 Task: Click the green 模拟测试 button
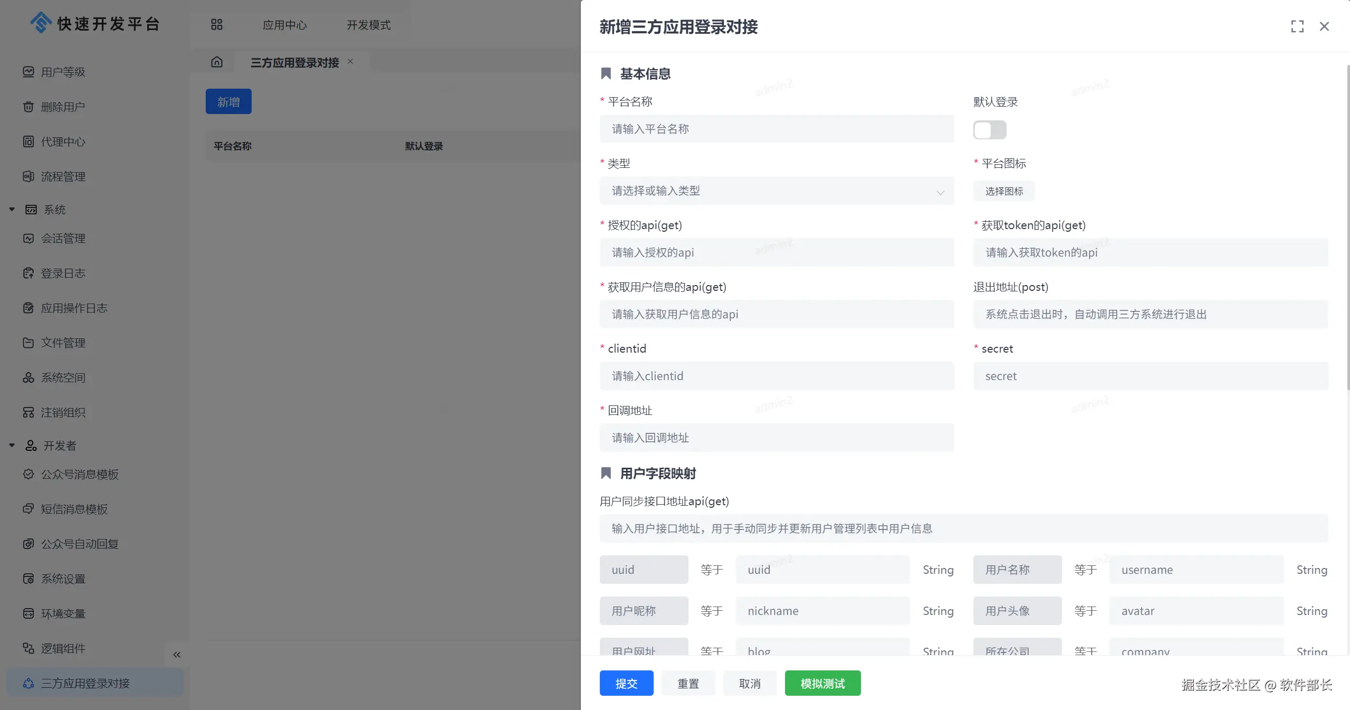click(822, 683)
